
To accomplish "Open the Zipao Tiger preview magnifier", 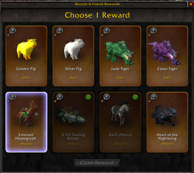I will pyautogui.click(x=153, y=32).
